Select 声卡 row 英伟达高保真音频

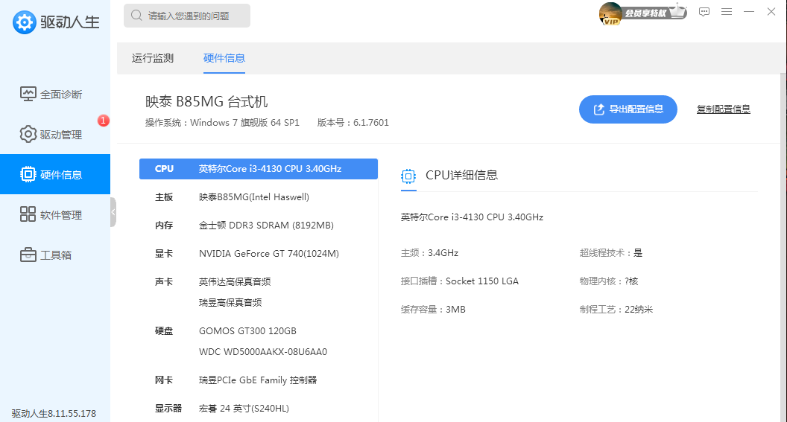[x=259, y=281]
